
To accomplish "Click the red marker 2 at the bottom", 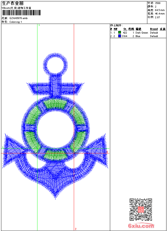I will point(76,229).
